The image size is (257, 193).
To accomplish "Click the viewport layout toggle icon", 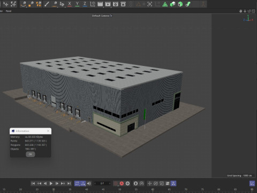I will (x=253, y=11).
